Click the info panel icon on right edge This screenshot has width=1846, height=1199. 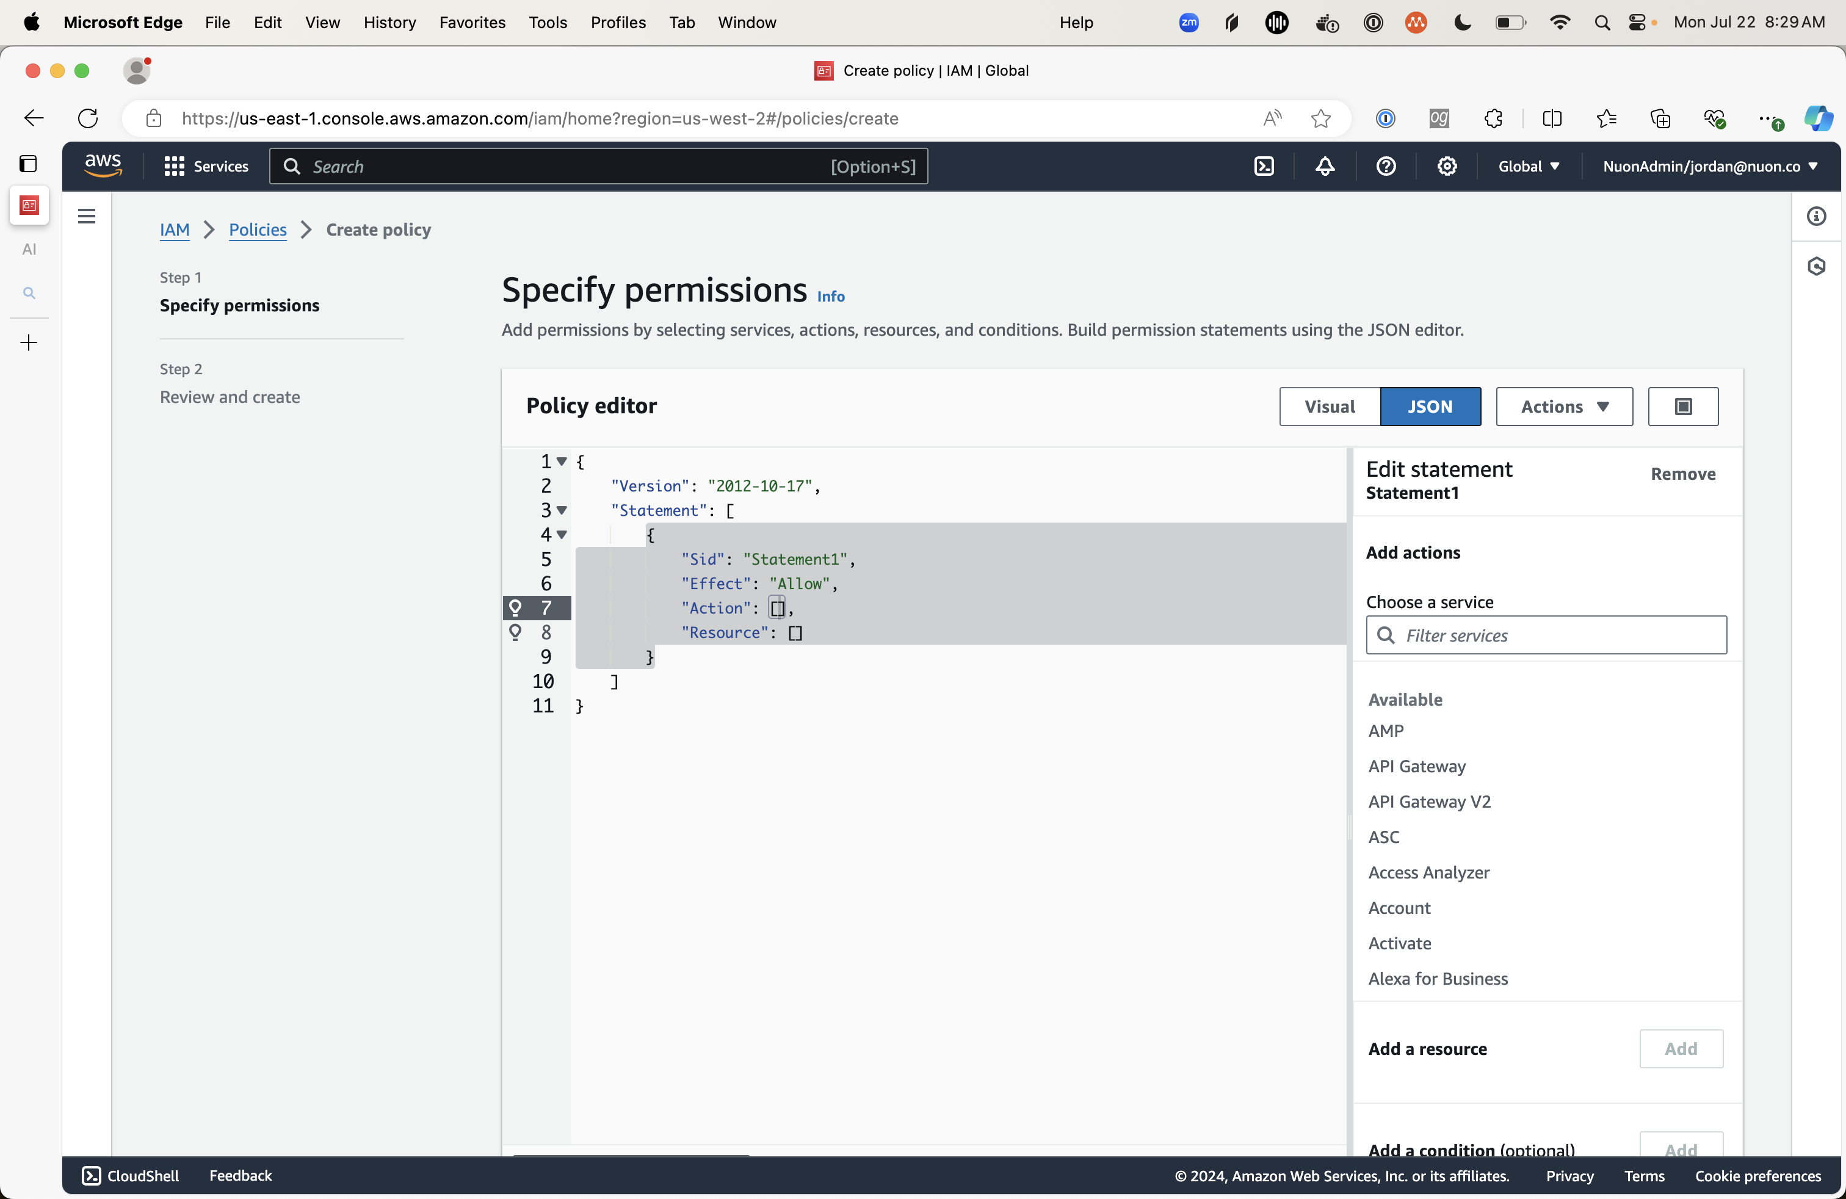tap(1817, 216)
